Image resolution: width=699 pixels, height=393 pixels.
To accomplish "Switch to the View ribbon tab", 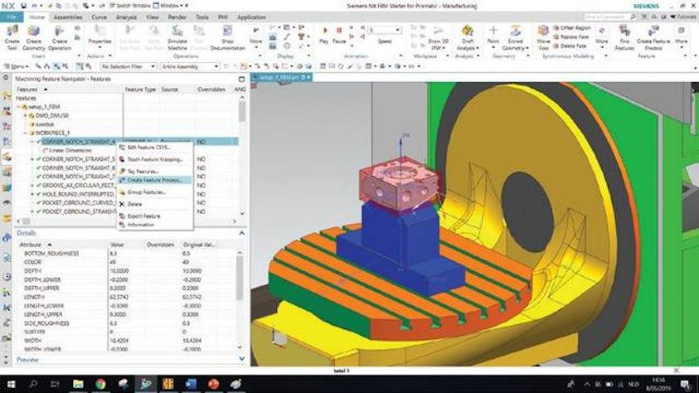I will [x=152, y=17].
